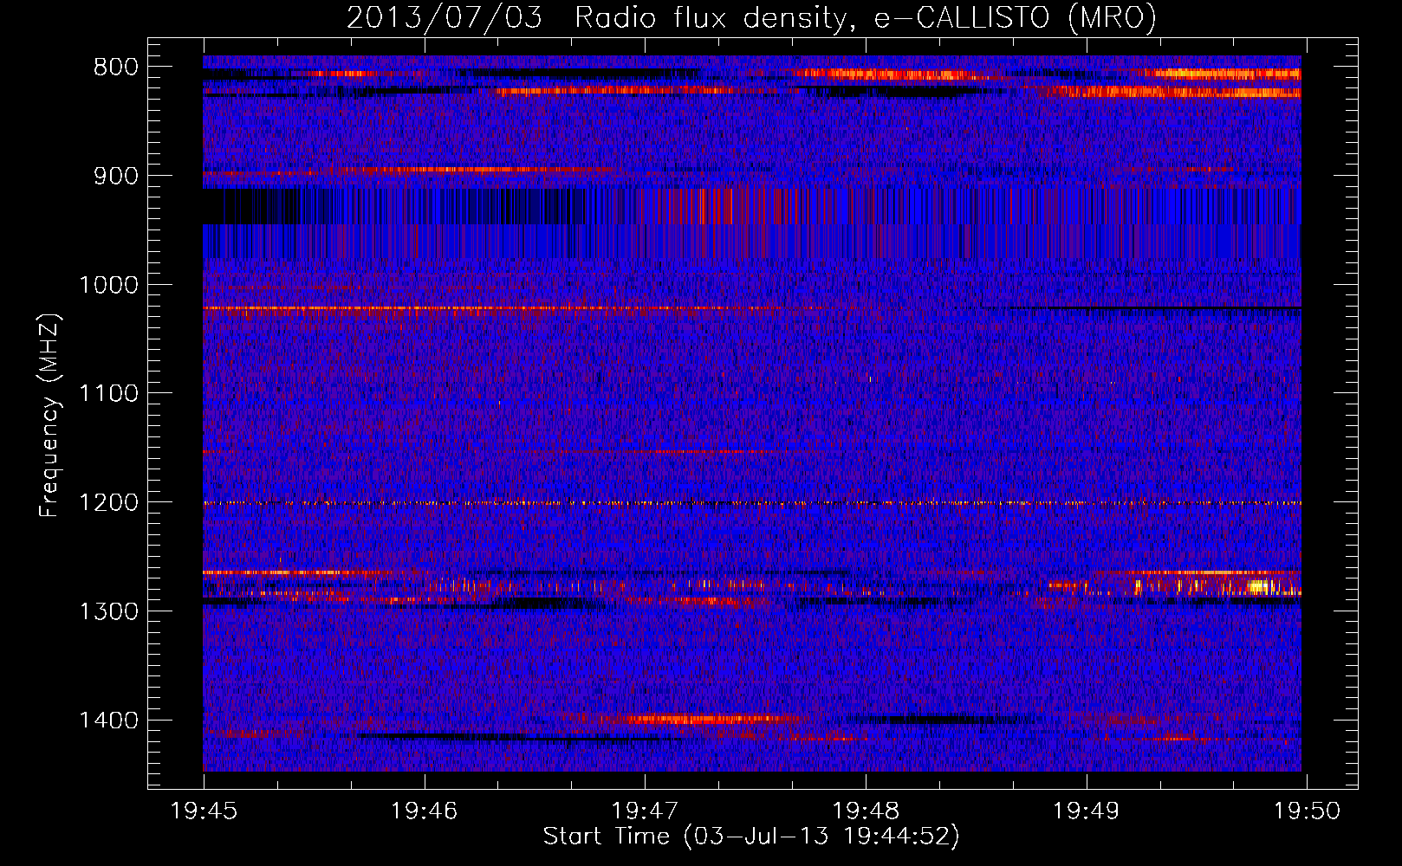Select the 1000 frequency tick label
The image size is (1402, 866).
click(x=108, y=285)
